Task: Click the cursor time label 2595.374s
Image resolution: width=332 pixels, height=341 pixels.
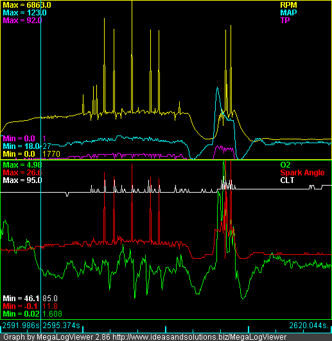Action: tap(61, 326)
